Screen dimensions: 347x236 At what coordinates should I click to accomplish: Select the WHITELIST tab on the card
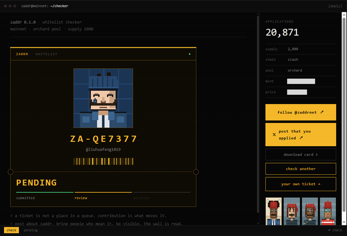tap(46, 54)
